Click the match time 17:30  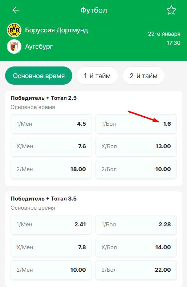click(x=174, y=43)
